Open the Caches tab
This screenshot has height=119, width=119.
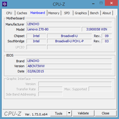pyautogui.click(x=22, y=13)
